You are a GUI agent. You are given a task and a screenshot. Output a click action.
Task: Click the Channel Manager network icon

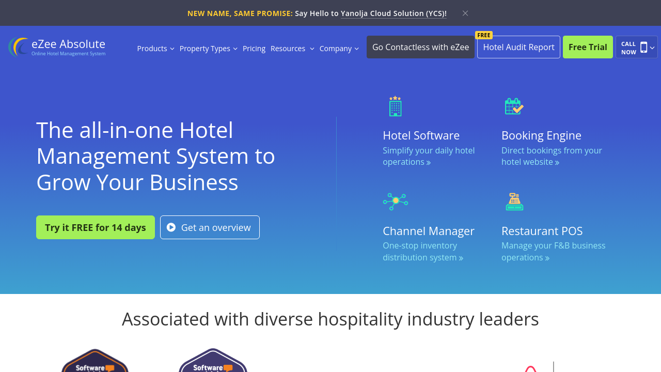(x=395, y=202)
